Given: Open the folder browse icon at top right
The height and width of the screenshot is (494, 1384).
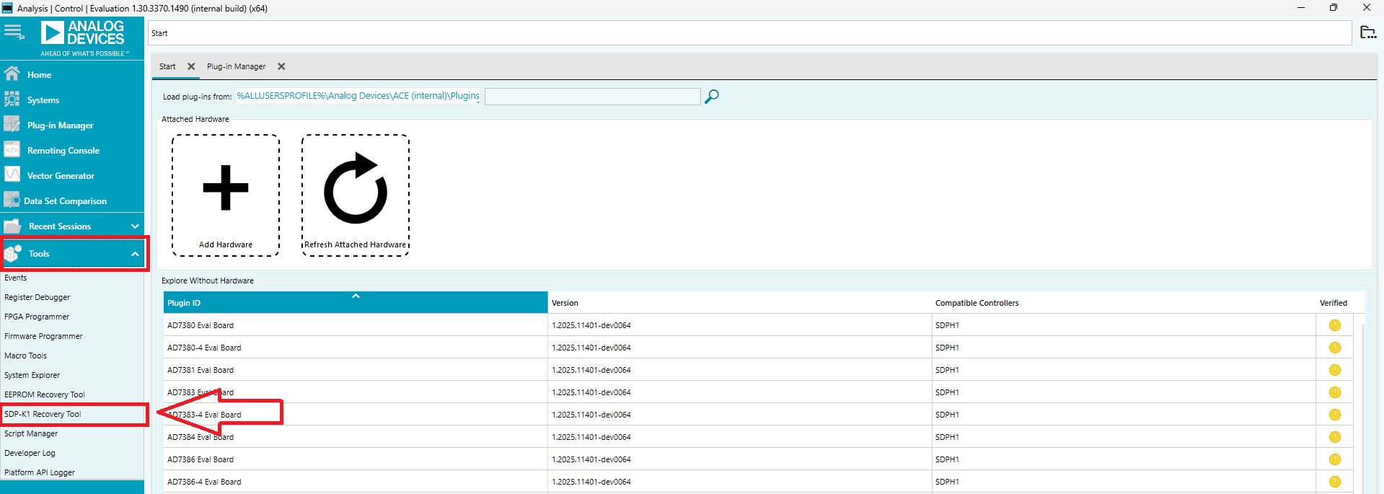Looking at the screenshot, I should click(1367, 32).
